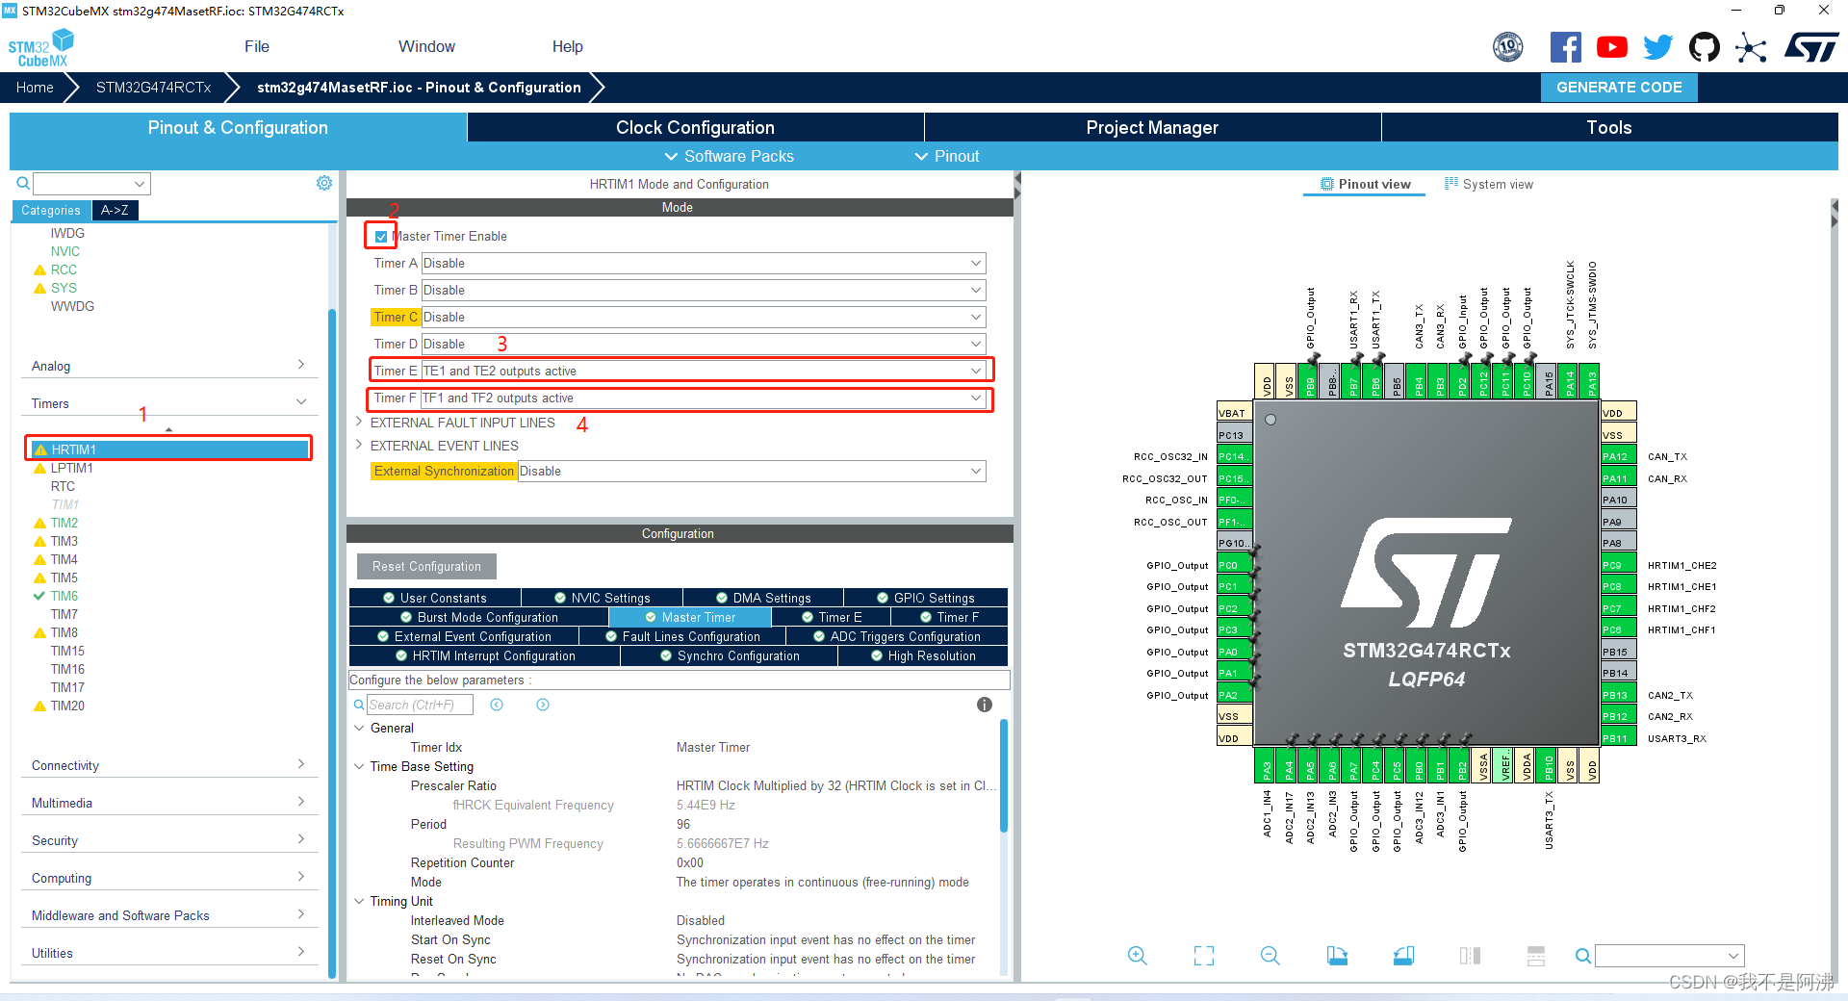The image size is (1848, 1001).
Task: Click the peripheral search magnifier icon
Action: 22,183
